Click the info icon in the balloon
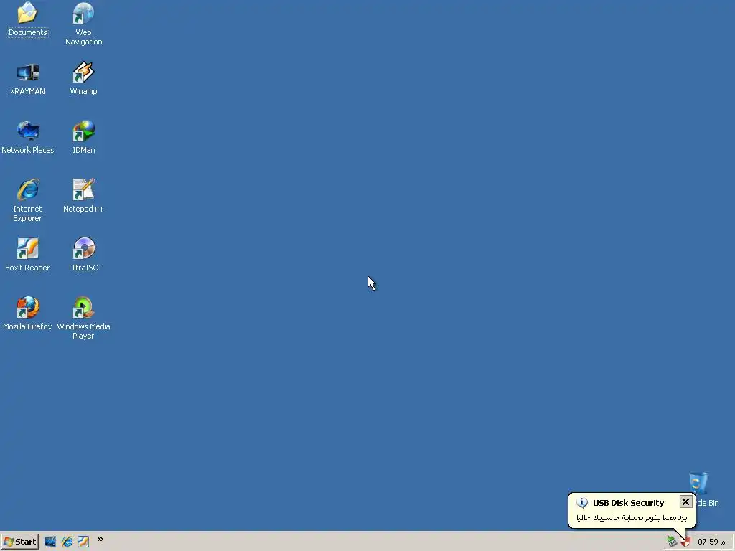735x551 pixels. pyautogui.click(x=581, y=503)
